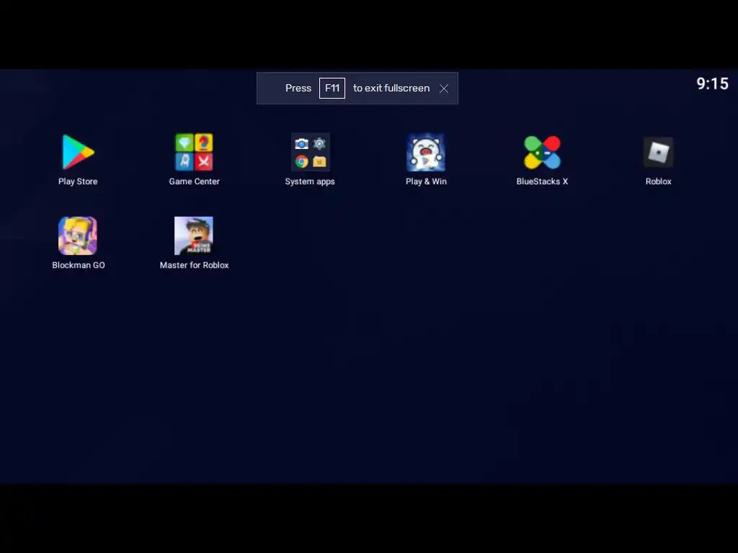Start the Roblox app
The width and height of the screenshot is (738, 553).
(658, 152)
